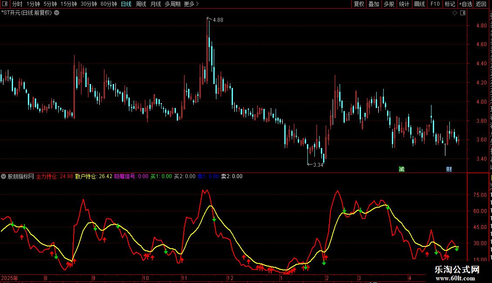Open F10 company information
Viewport: 492px width, 283px height.
435,4
